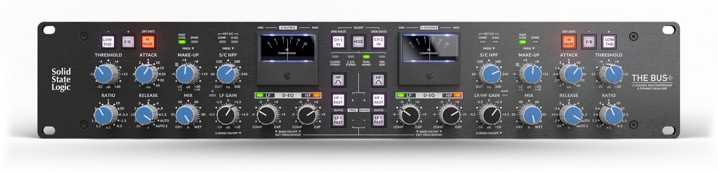This screenshot has height=172, width=718.
Task: Click the right EXT S/C COMP LED
Action: pyautogui.click(x=483, y=42)
